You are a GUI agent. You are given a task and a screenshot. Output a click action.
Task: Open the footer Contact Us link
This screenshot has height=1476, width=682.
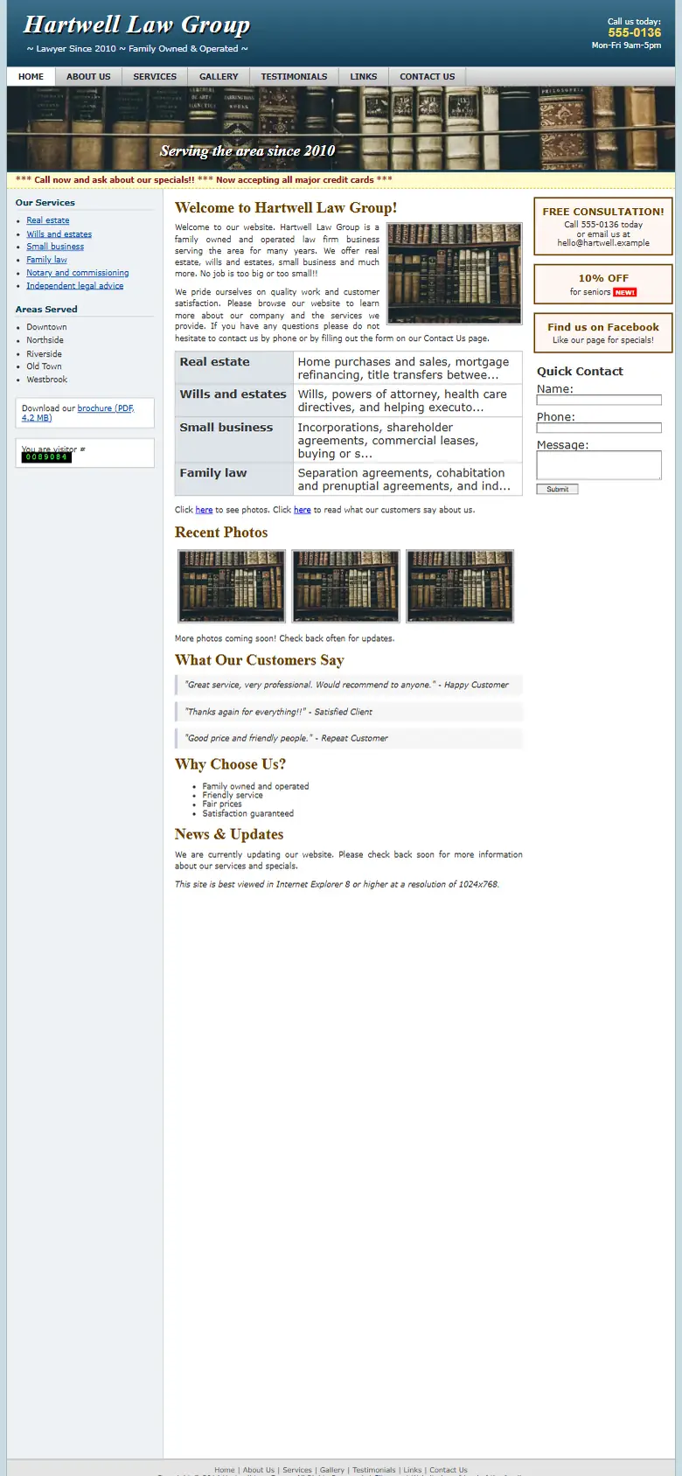pyautogui.click(x=449, y=1470)
